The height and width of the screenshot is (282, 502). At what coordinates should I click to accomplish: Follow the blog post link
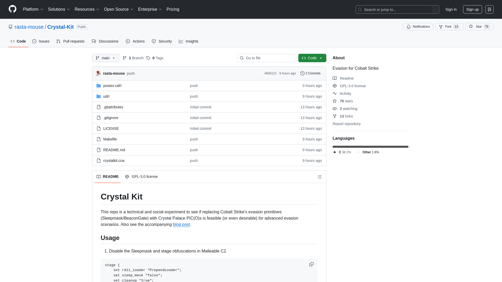181,225
